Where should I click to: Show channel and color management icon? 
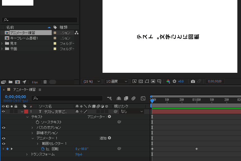pyautogui.click(x=168, y=81)
